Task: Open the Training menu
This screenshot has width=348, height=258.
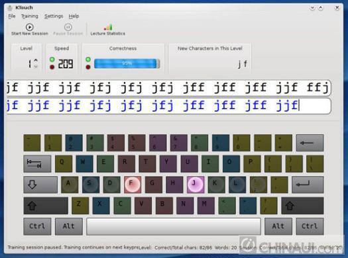Action: (30, 16)
